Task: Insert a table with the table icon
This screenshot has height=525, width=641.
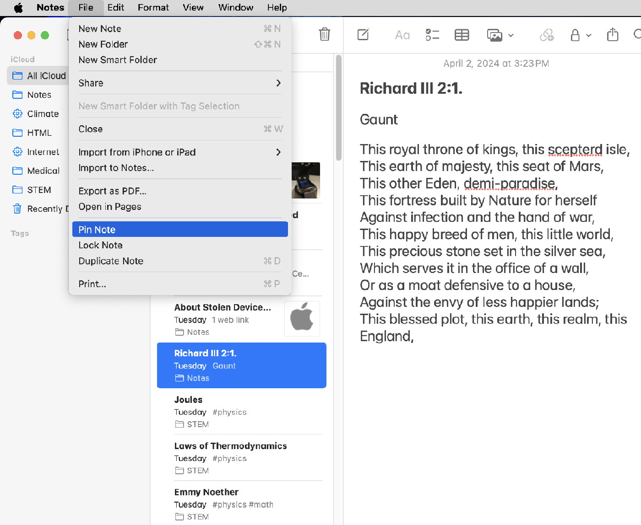Action: point(462,35)
